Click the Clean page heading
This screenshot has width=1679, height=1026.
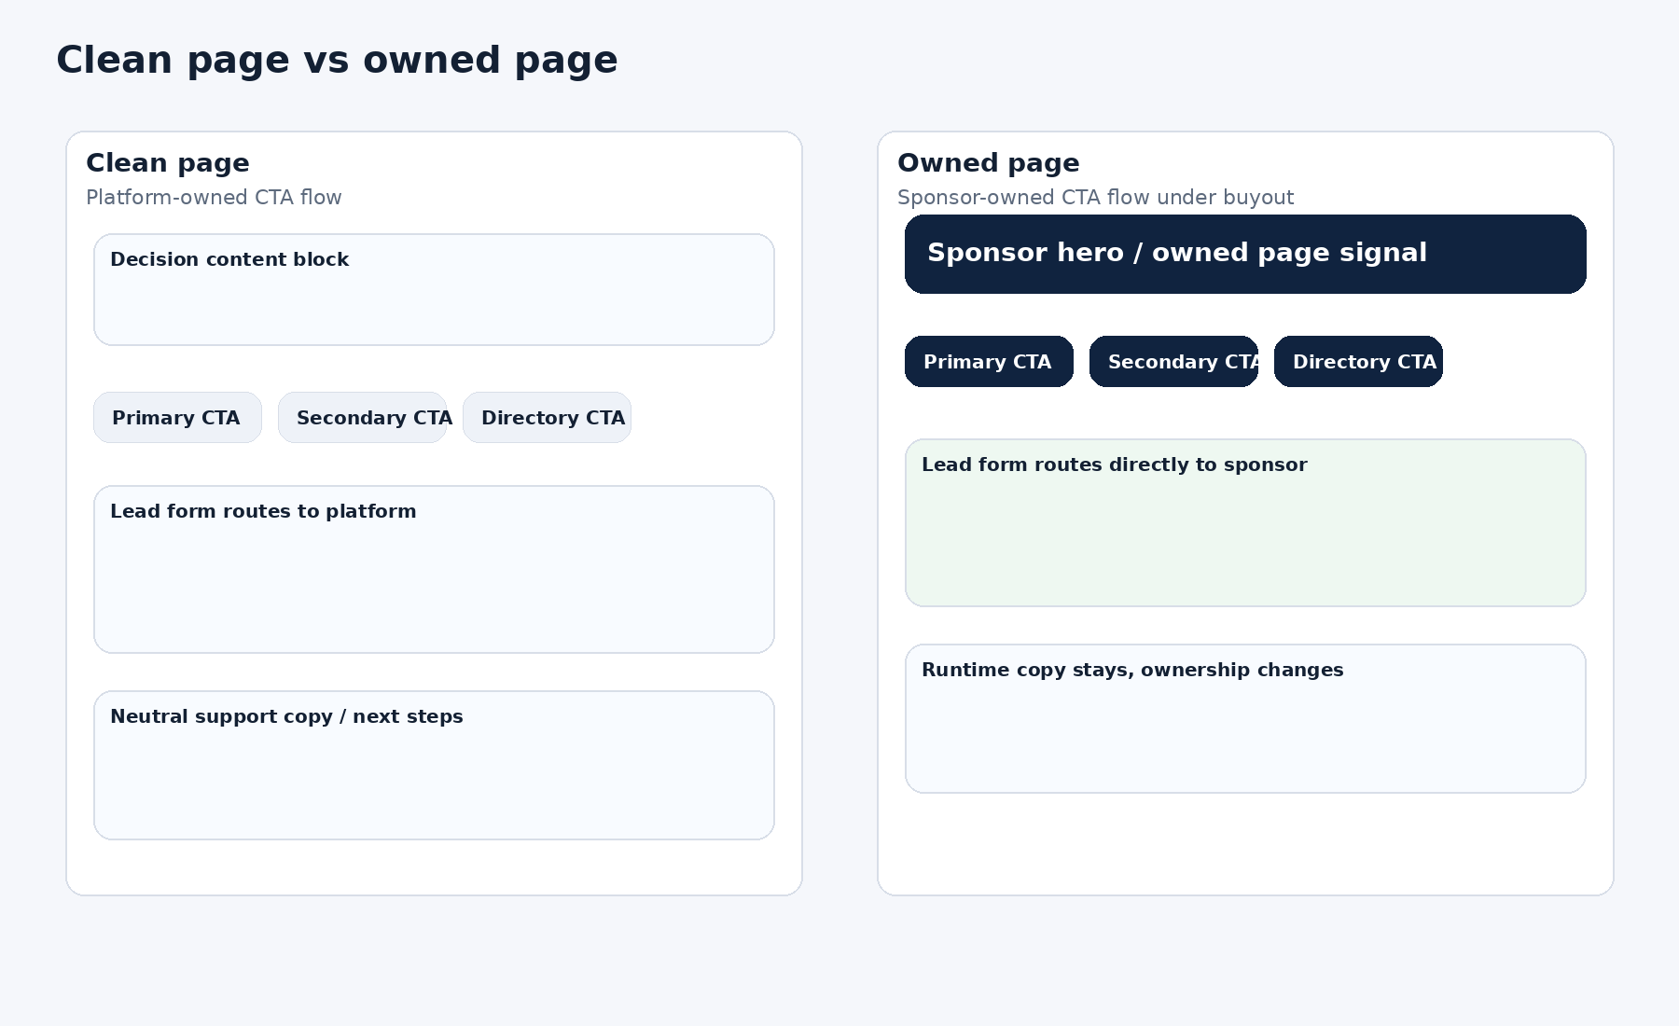pos(168,162)
